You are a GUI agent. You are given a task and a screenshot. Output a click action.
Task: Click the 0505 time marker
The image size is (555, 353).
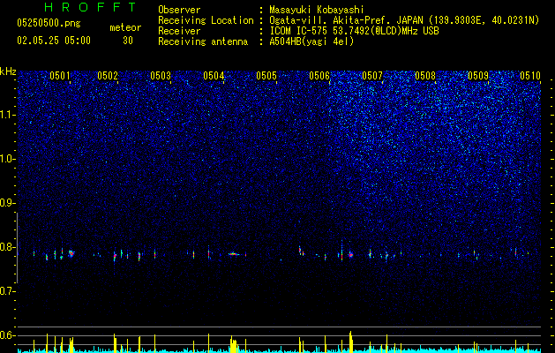[266, 76]
